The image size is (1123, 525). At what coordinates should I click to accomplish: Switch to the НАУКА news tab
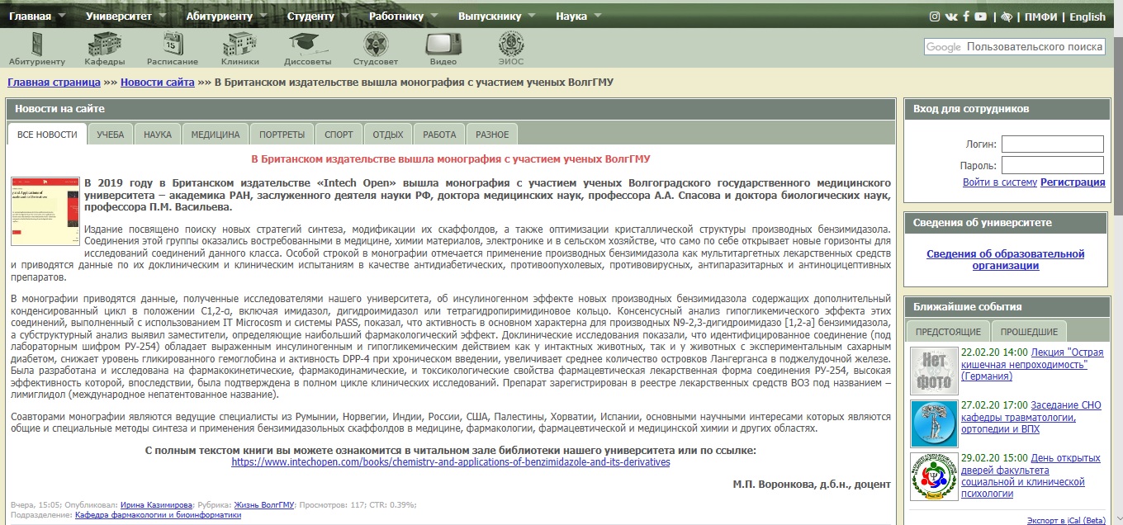[157, 135]
